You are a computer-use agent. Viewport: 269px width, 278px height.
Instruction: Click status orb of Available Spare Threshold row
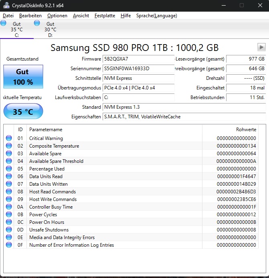9,161
